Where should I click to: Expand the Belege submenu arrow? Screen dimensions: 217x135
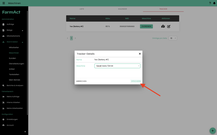(22, 30)
